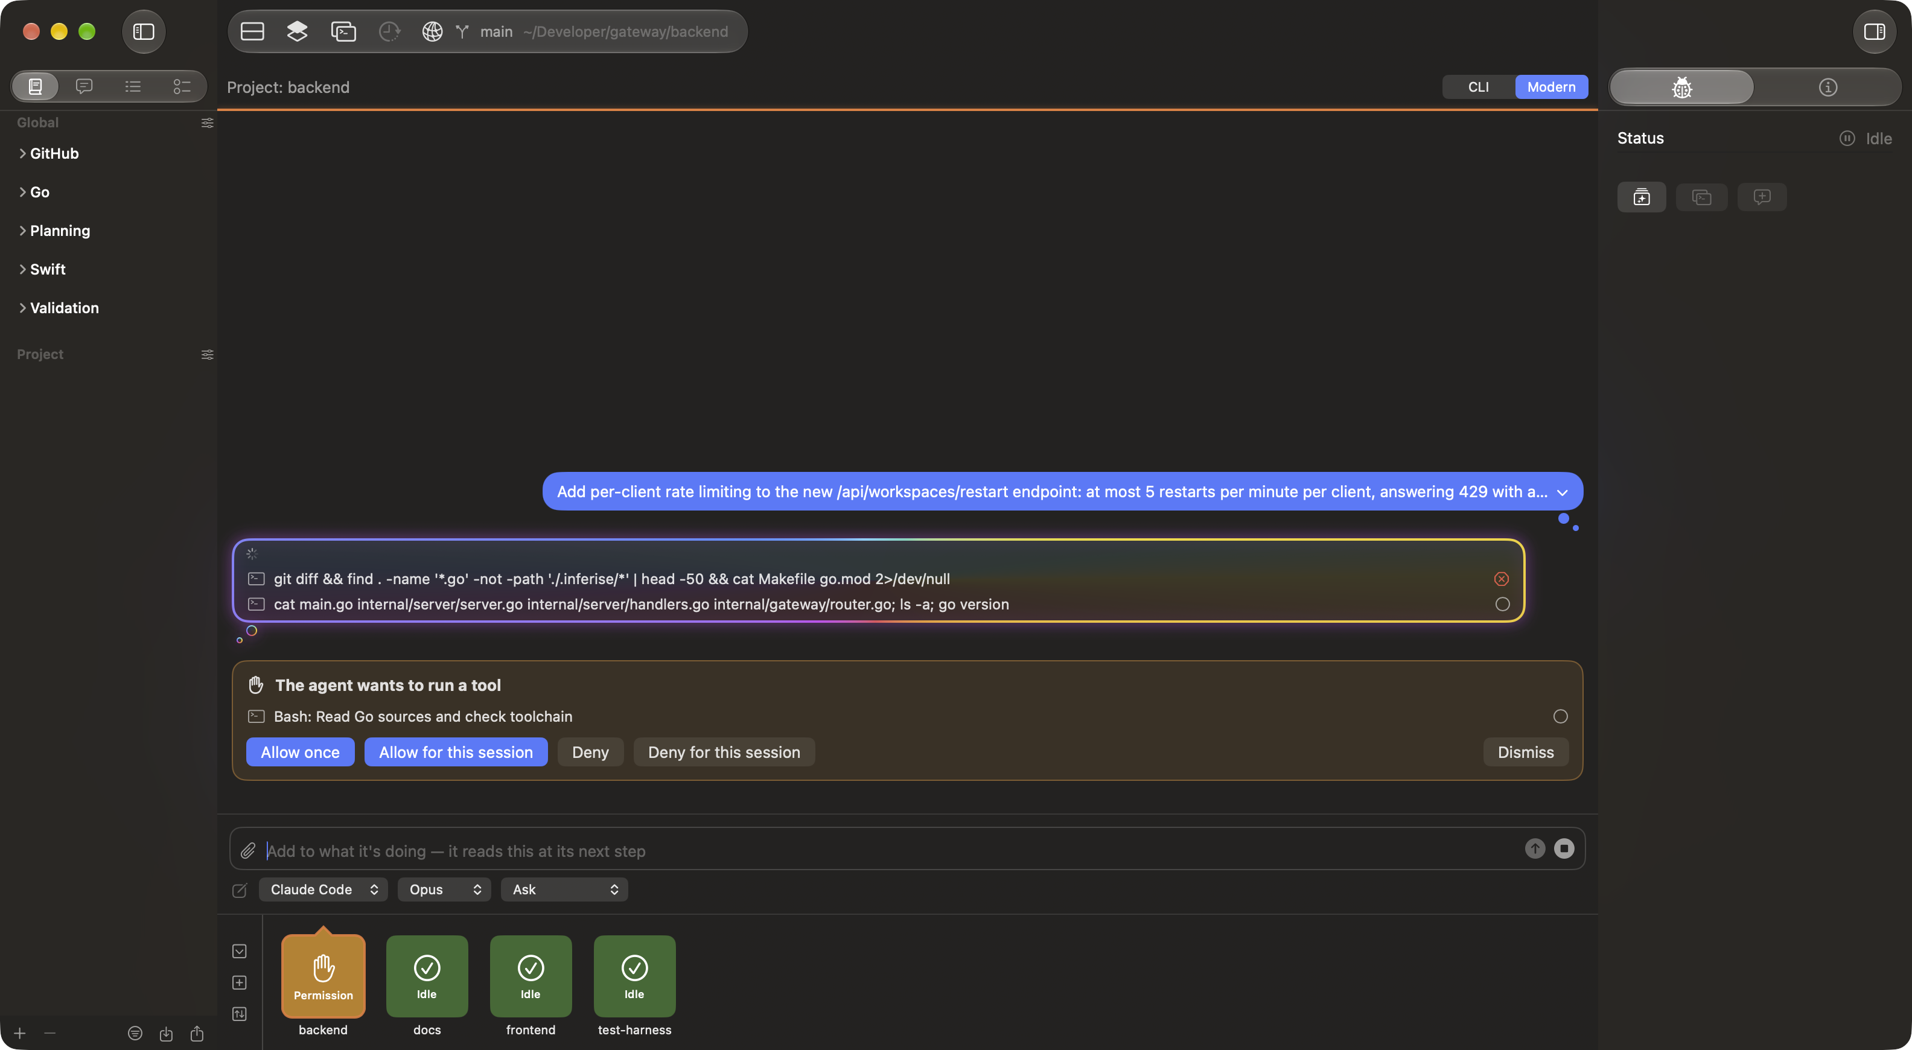1912x1050 pixels.
Task: Click the minus remove item icon in sidebar footer
Action: tap(49, 1034)
